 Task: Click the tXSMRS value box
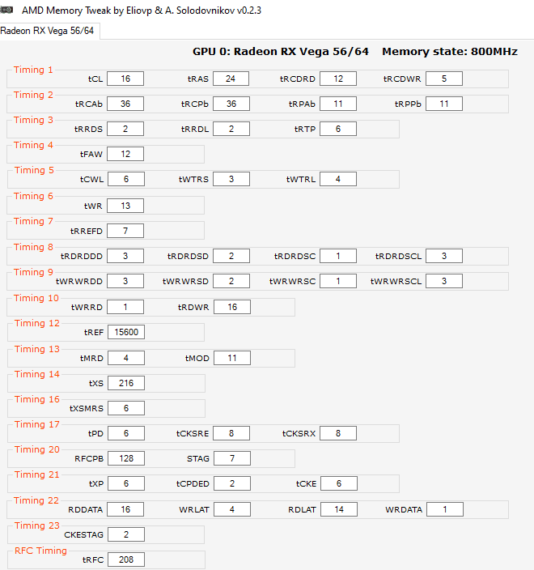tap(126, 408)
